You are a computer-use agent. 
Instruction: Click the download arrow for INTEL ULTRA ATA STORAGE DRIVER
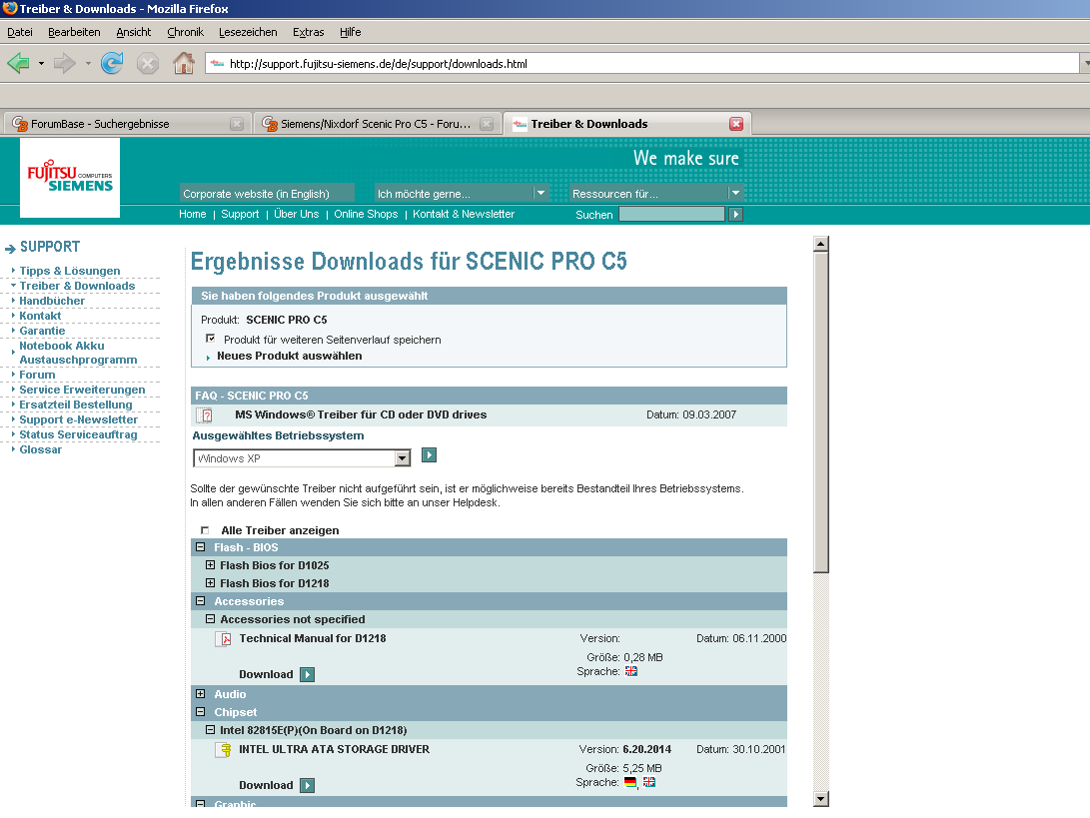click(308, 785)
